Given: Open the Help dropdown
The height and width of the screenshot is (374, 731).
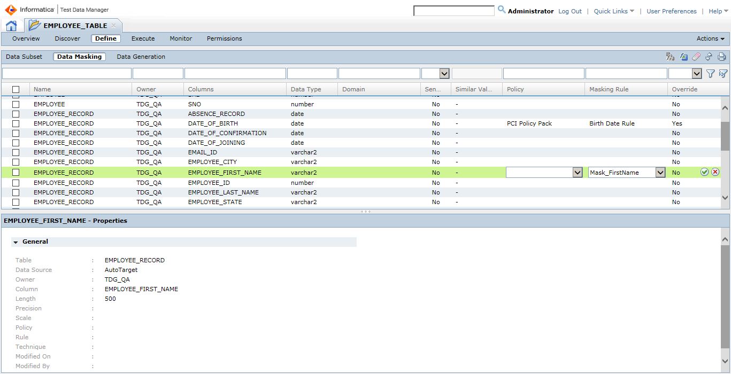Looking at the screenshot, I should (718, 11).
